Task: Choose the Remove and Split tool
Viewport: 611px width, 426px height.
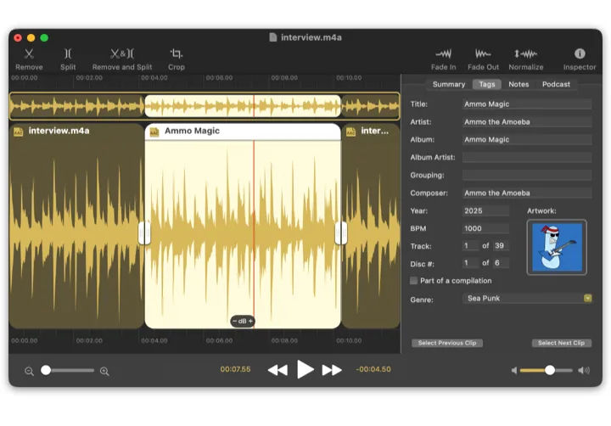Action: pos(122,59)
